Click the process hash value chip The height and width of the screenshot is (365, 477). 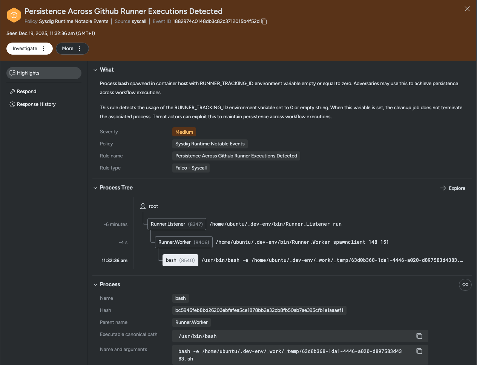[x=259, y=310]
